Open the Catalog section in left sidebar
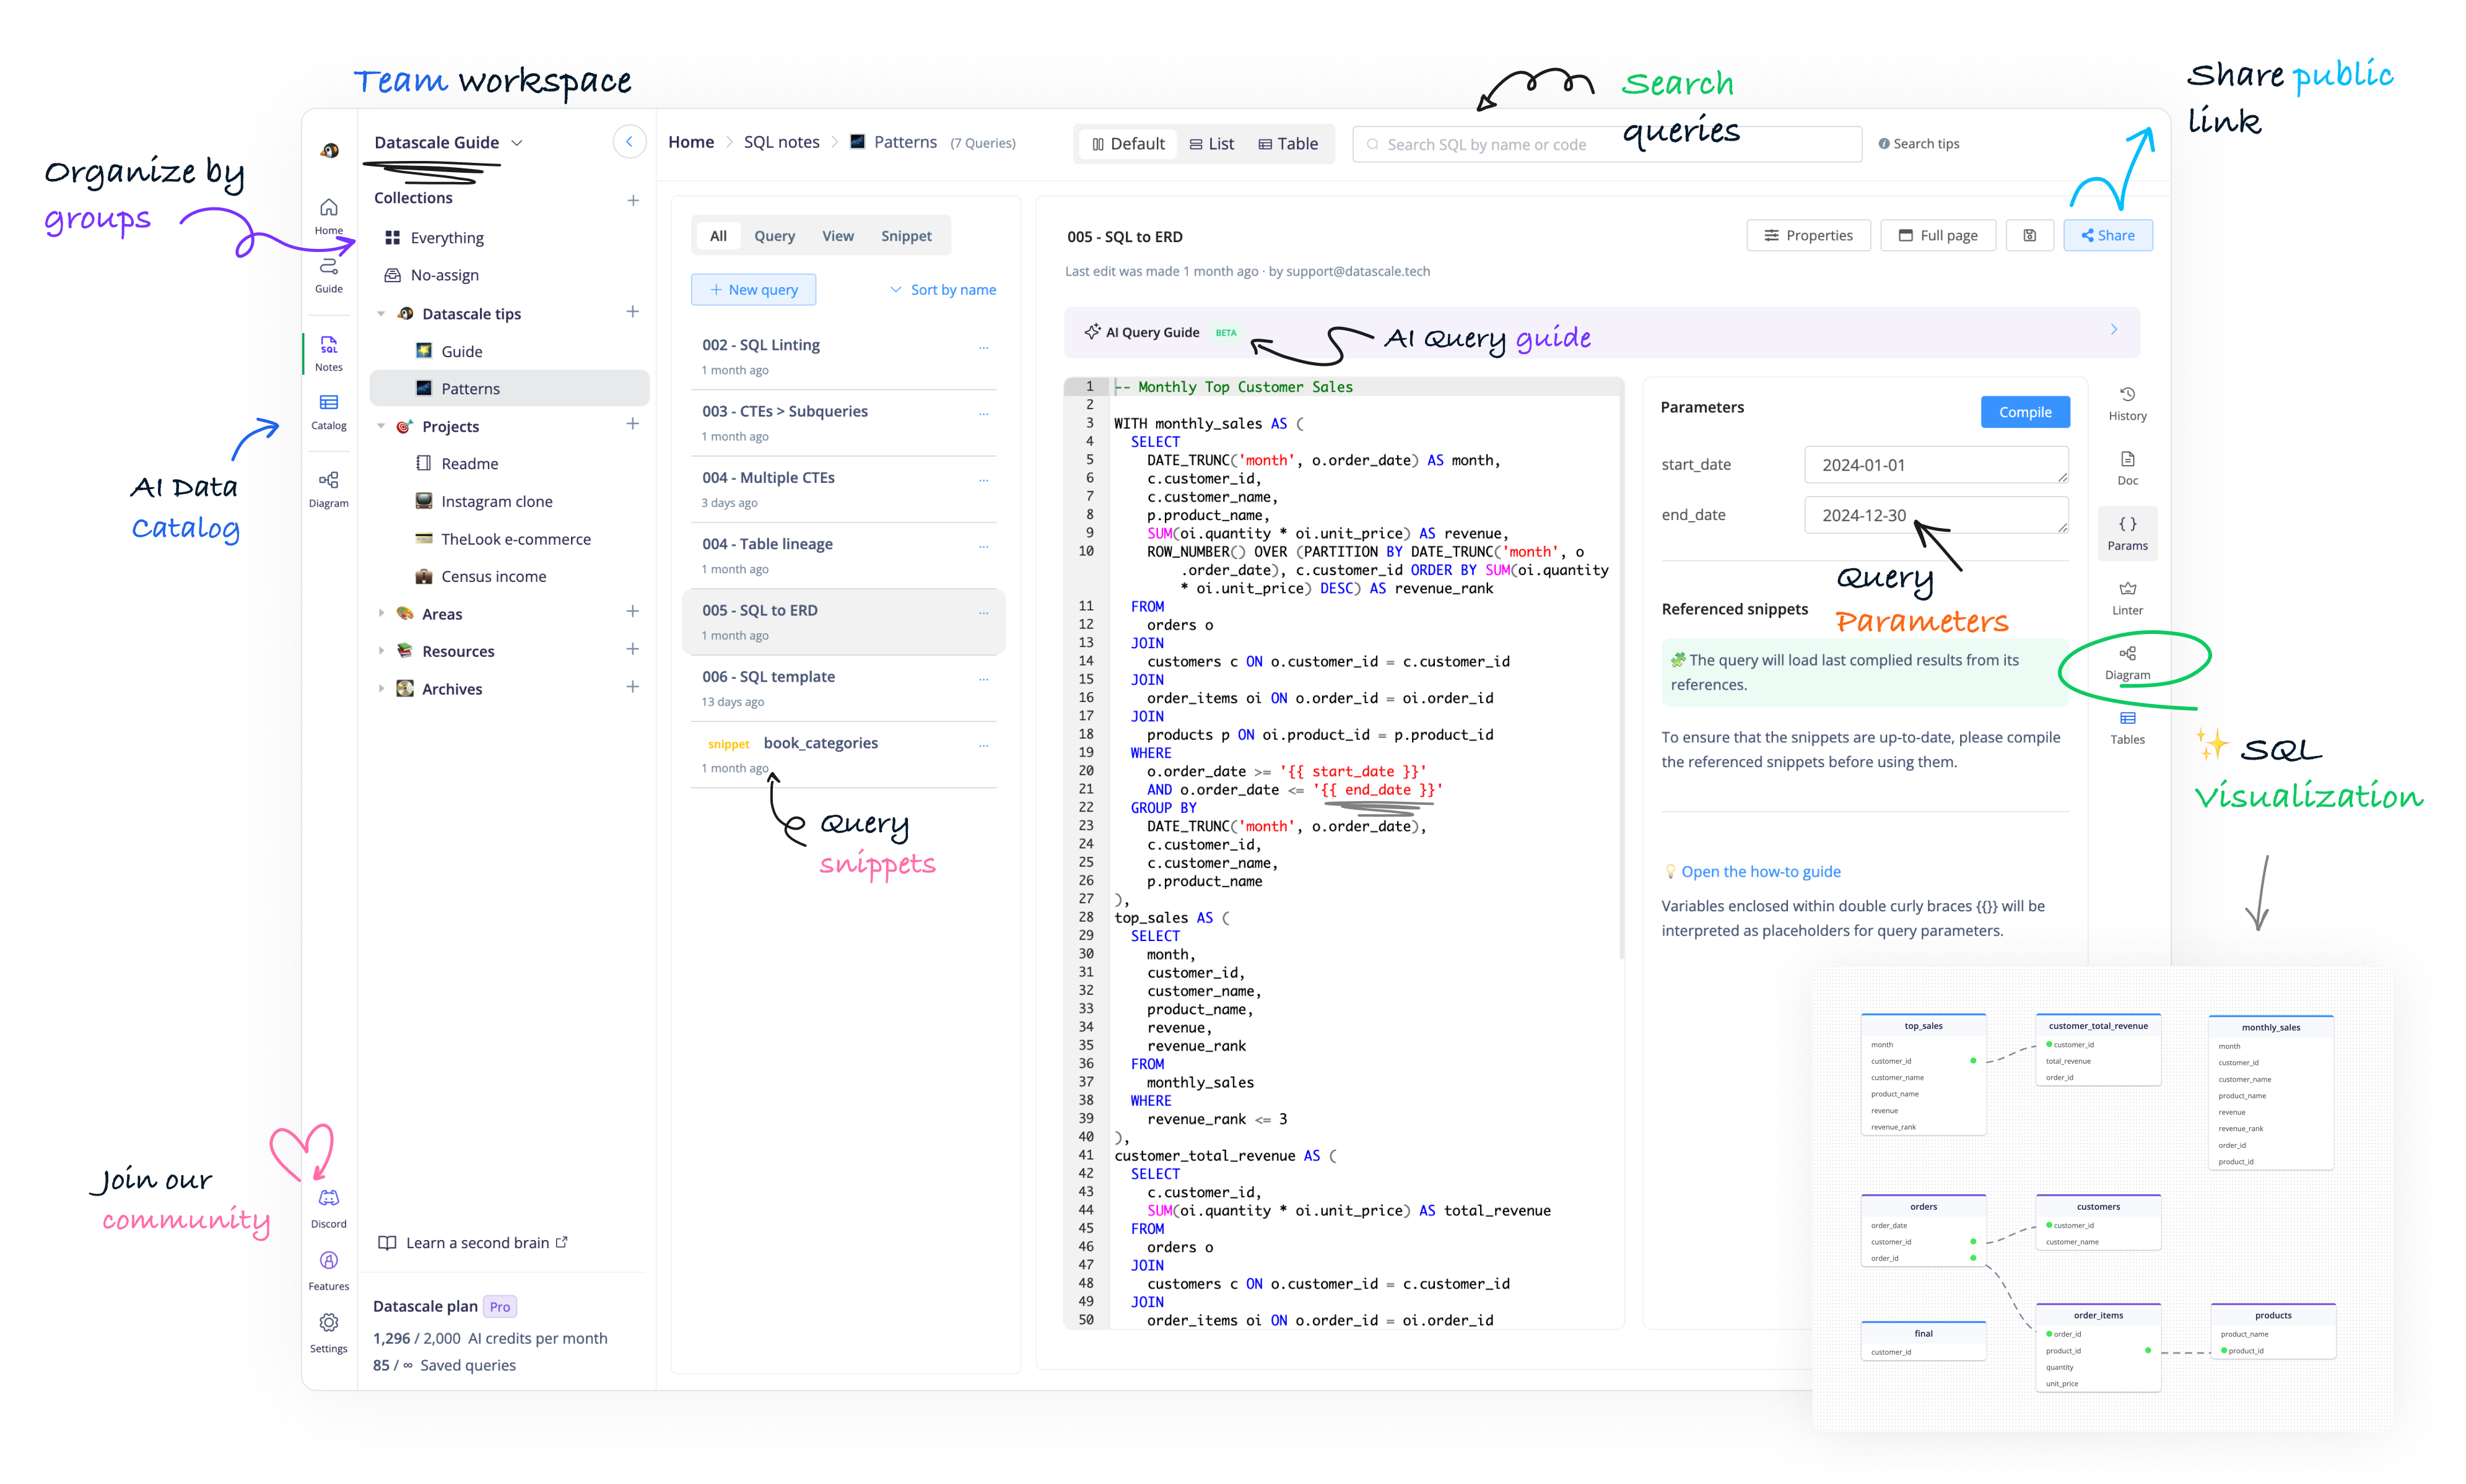 [x=328, y=410]
